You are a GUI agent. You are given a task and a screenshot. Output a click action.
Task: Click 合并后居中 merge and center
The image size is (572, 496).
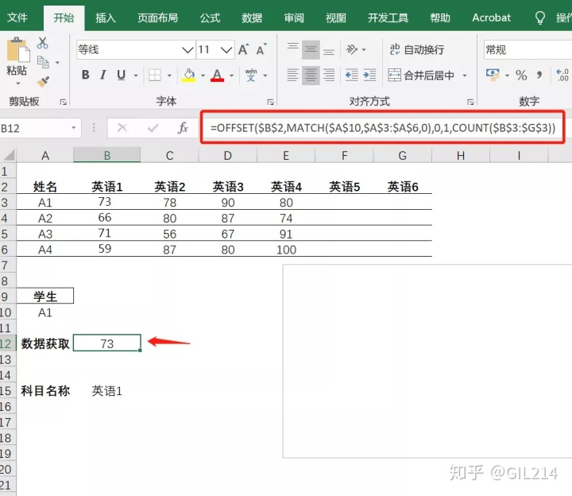pos(421,76)
